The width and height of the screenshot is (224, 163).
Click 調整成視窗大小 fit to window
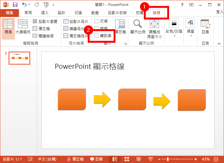pyautogui.click(x=154, y=29)
